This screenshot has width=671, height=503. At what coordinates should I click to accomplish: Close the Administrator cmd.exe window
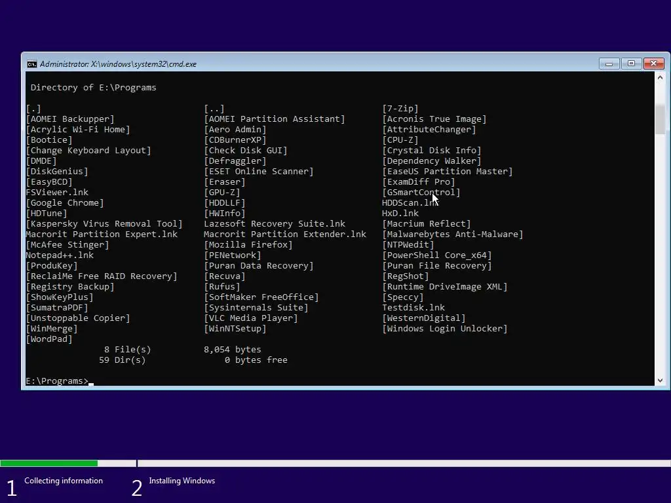tap(653, 64)
